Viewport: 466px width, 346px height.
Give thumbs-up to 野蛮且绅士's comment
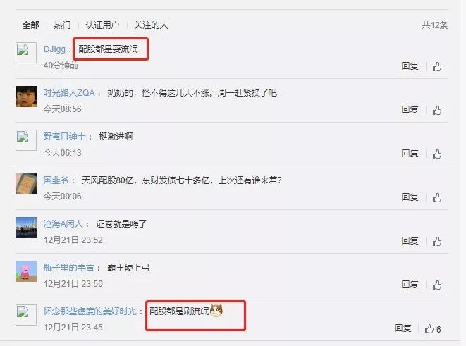[437, 154]
